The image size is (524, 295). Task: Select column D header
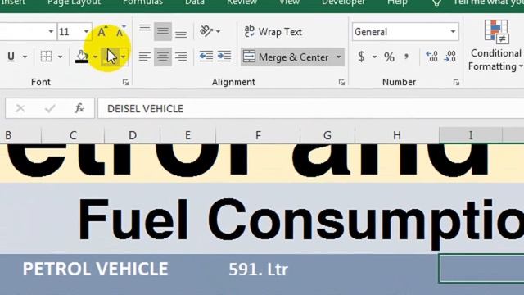133,135
